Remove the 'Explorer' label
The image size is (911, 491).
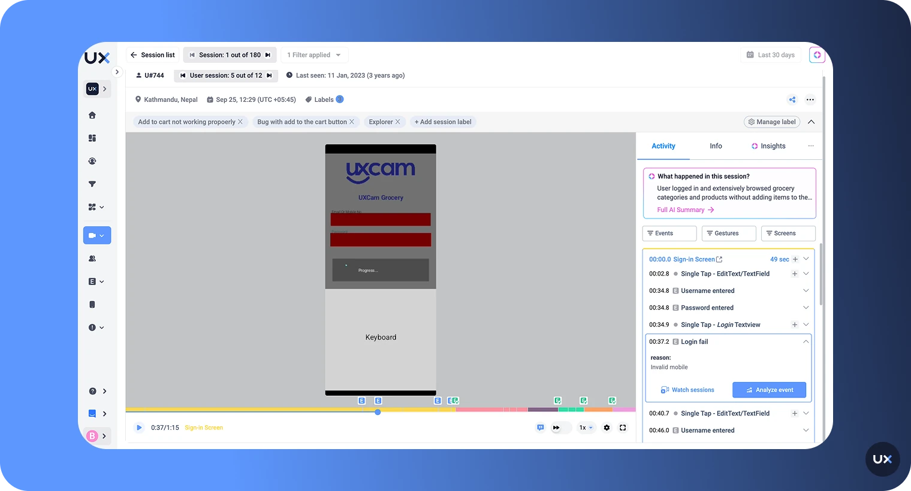tap(397, 122)
